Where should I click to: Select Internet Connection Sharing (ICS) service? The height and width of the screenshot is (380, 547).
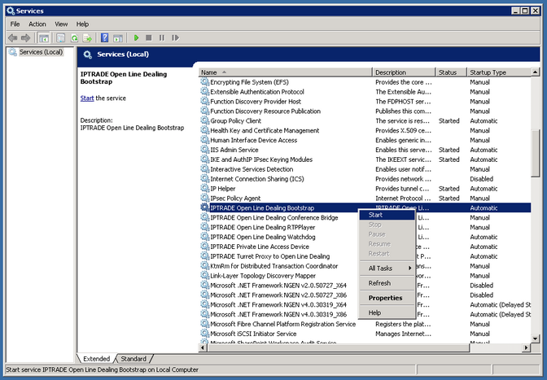[257, 179]
